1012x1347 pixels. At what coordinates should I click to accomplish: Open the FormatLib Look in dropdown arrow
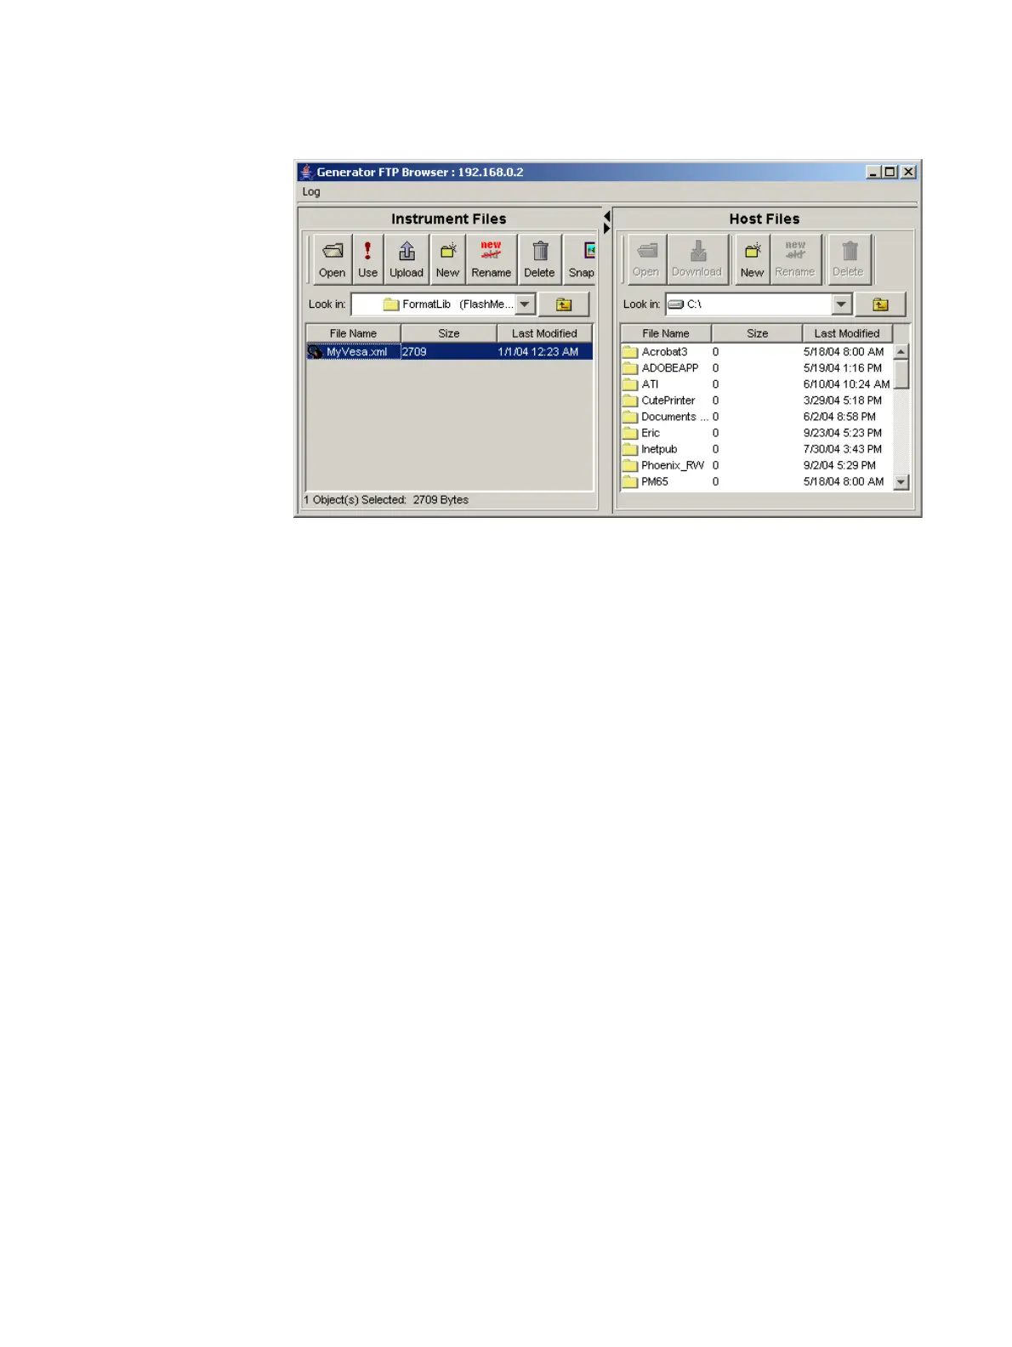click(x=526, y=304)
